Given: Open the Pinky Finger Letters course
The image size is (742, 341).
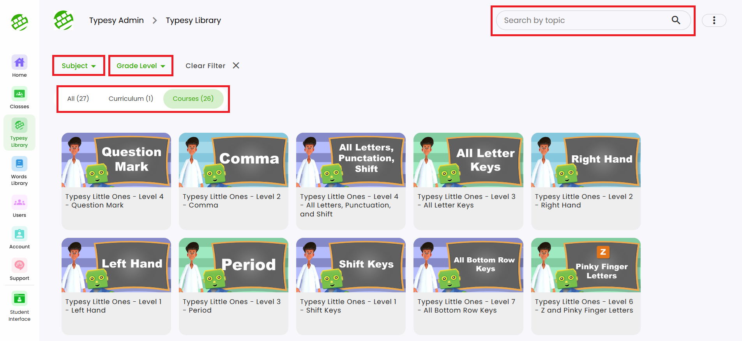Looking at the screenshot, I should pyautogui.click(x=585, y=265).
